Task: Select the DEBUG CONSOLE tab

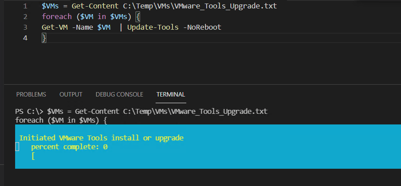Action: point(119,94)
